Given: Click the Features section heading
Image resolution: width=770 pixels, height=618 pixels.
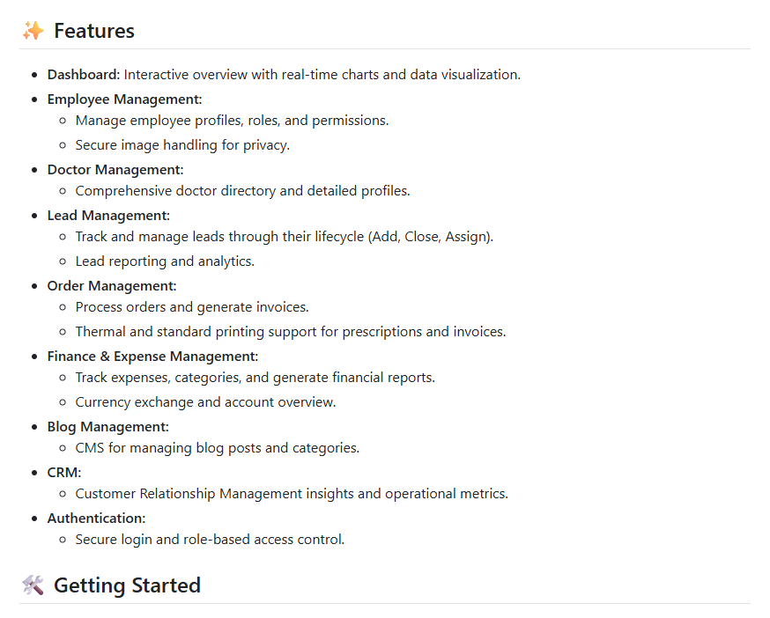Looking at the screenshot, I should (93, 31).
